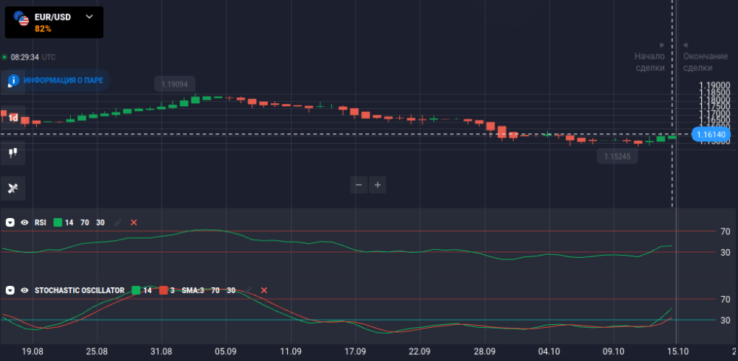Toggle RSI indicator visibility eye icon
Screen dimensions: 738x361
[24, 222]
